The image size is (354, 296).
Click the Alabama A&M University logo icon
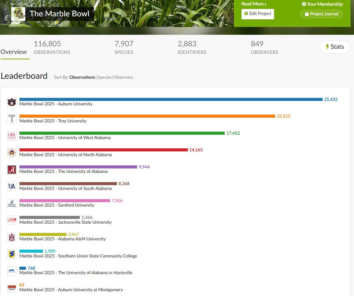click(12, 237)
